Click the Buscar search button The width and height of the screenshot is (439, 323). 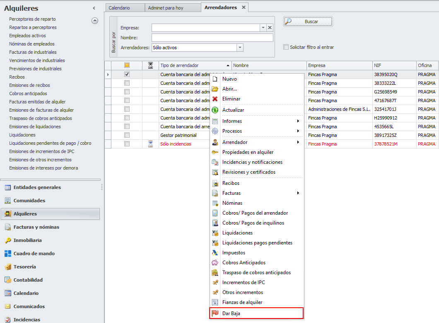(x=308, y=22)
